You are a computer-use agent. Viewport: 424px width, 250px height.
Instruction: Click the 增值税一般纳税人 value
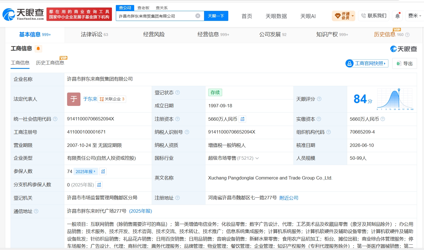click(x=227, y=145)
